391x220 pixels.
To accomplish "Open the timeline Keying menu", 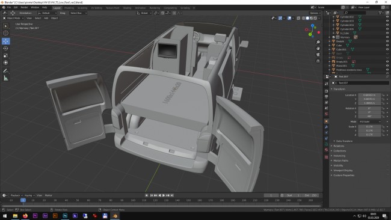I will point(29,195).
